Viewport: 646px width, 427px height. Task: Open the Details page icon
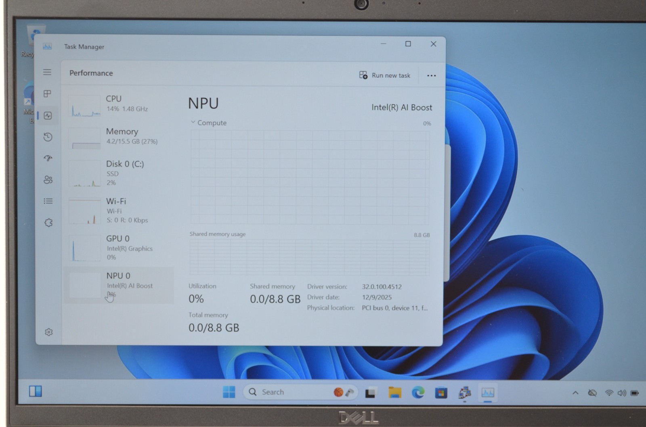point(48,201)
